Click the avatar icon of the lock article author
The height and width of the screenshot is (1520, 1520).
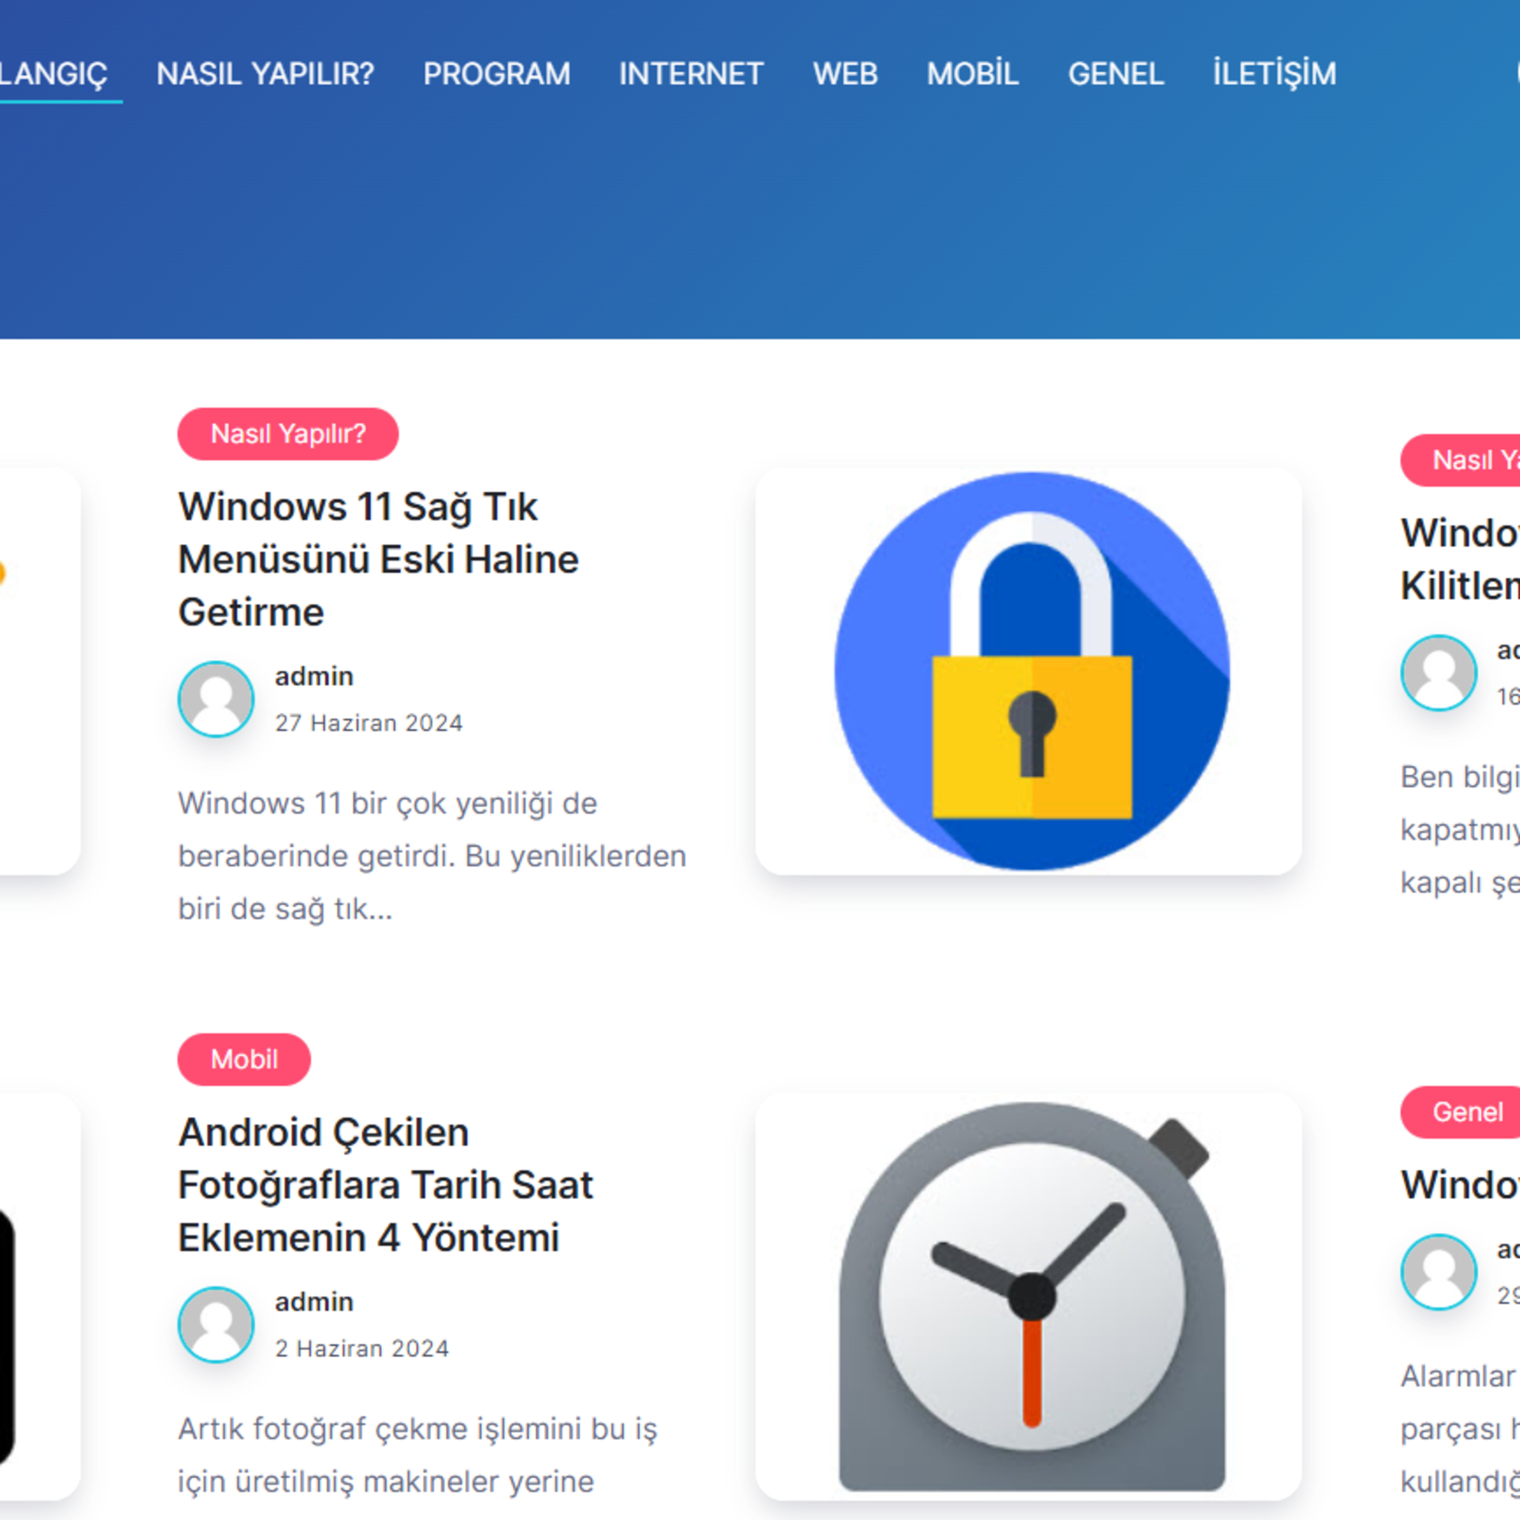(1439, 673)
